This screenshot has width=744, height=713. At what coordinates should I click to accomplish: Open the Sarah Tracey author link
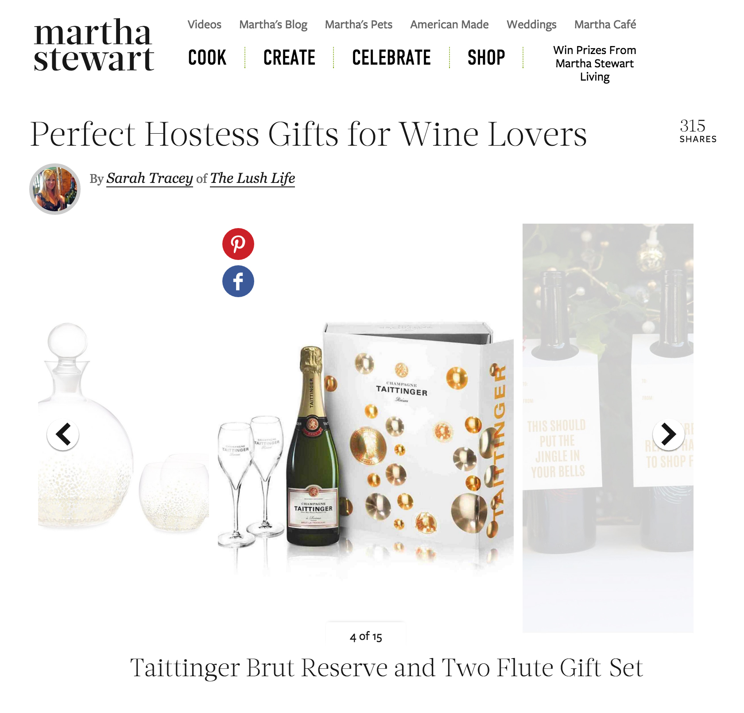pos(150,178)
